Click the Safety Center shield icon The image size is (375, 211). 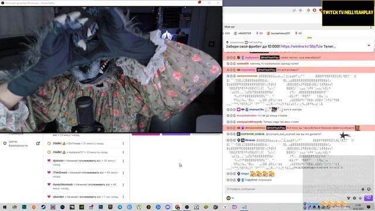tap(5, 144)
